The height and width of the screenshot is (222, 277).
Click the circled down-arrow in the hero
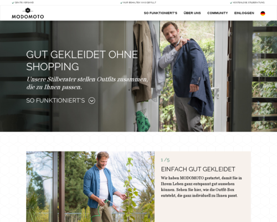tap(92, 100)
